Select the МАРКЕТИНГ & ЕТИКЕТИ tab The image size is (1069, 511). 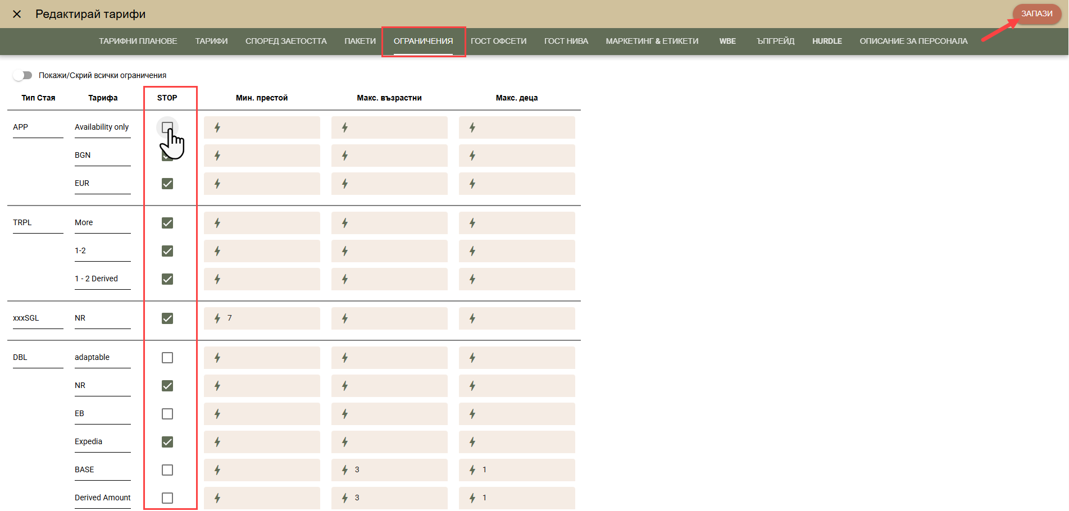(652, 41)
